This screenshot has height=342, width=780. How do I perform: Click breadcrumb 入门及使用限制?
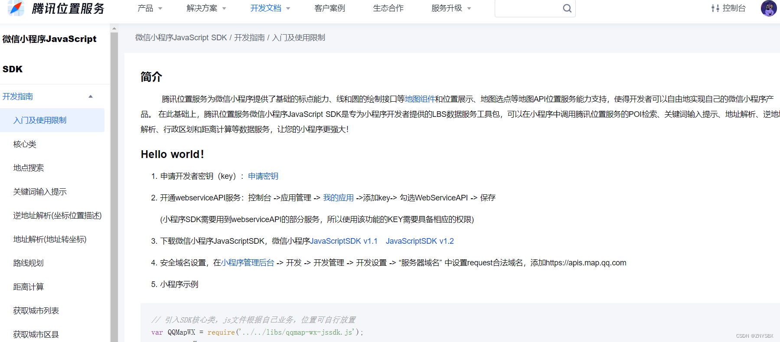point(298,38)
